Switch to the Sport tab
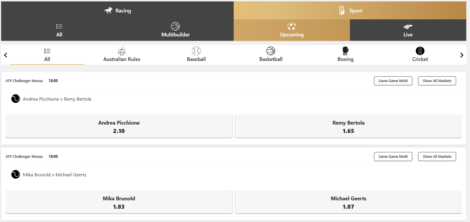Screen dimensions: 470x222 pos(350,10)
